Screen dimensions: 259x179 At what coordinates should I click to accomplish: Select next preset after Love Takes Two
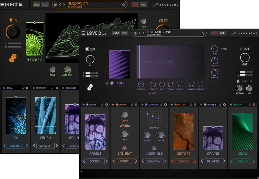coord(143,33)
